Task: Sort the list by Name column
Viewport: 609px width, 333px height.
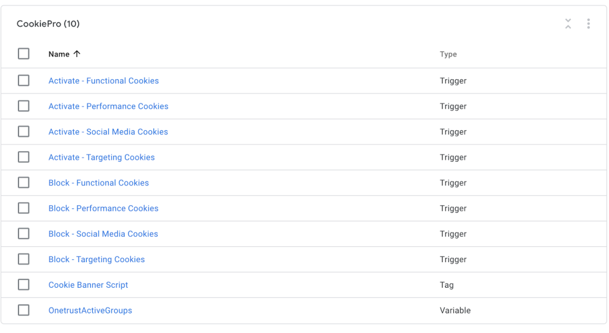Action: [59, 54]
